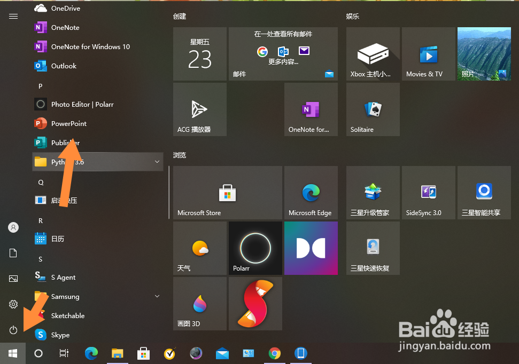Launch the 画图 3D tile
The width and height of the screenshot is (519, 364).
pos(200,304)
